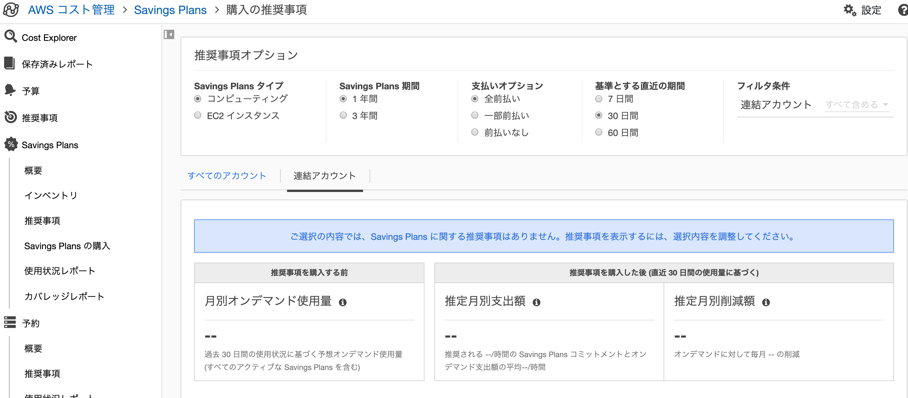Select 一部前払い payment option
908x398 pixels.
click(x=475, y=115)
